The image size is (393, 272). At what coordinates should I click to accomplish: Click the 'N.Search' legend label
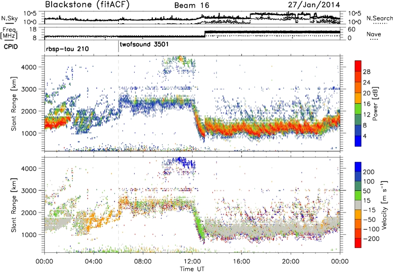(x=379, y=18)
